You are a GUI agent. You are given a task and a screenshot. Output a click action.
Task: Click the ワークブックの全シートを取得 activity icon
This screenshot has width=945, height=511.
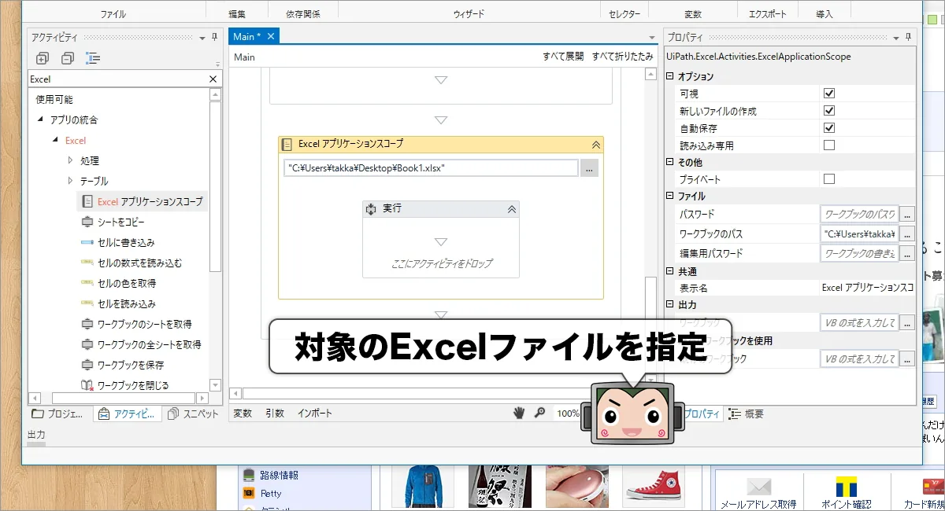pos(87,344)
